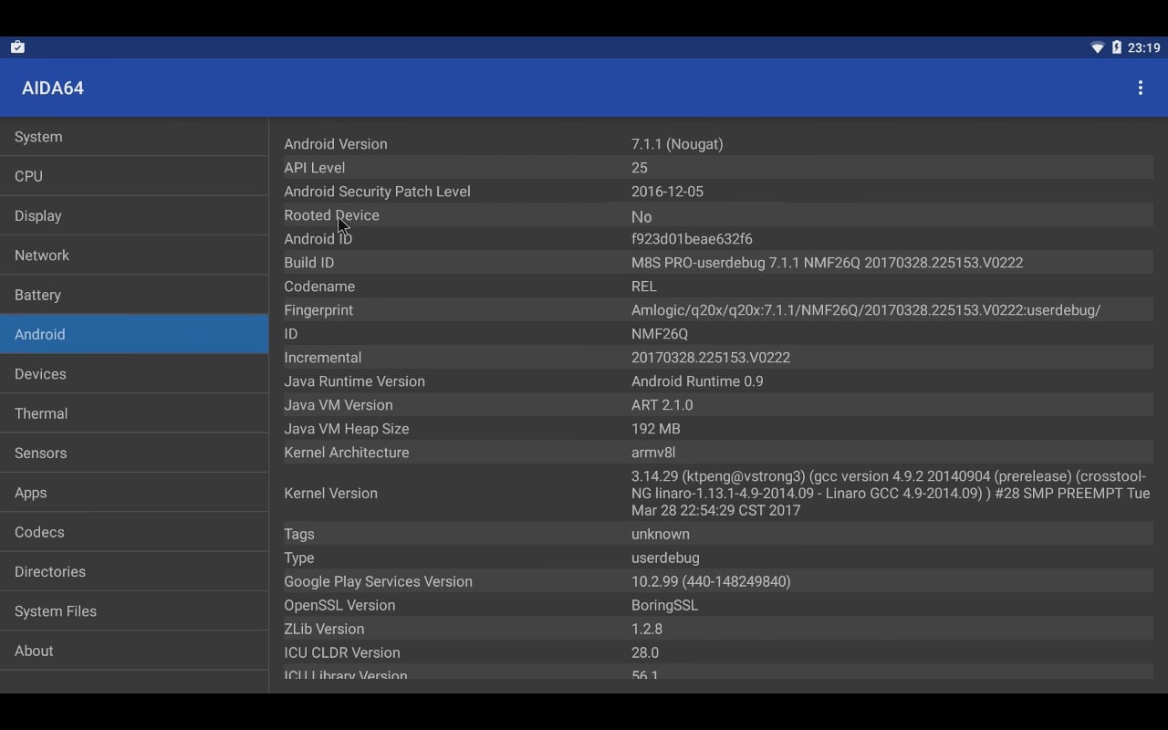The image size is (1168, 730).
Task: Select the Android Security Patch Level label
Action: (378, 192)
